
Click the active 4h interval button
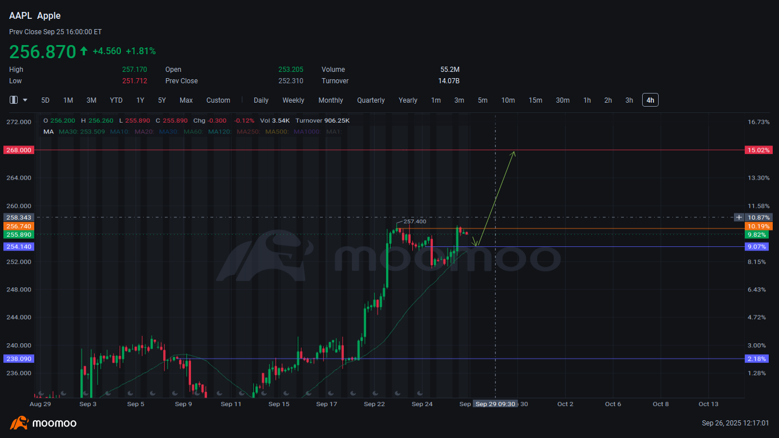coord(650,100)
